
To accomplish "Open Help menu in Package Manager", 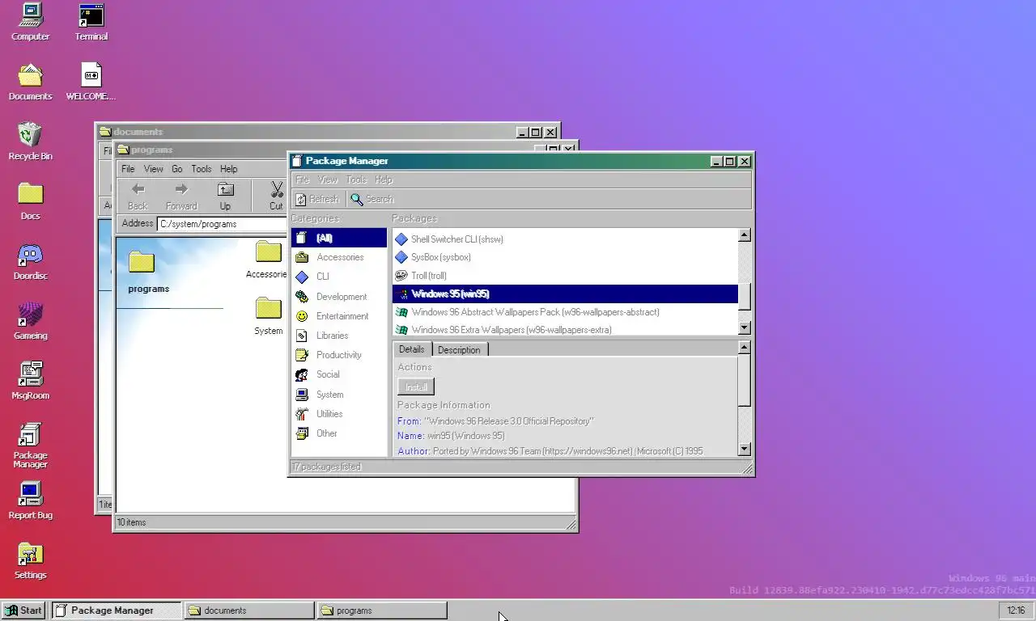I will (384, 180).
